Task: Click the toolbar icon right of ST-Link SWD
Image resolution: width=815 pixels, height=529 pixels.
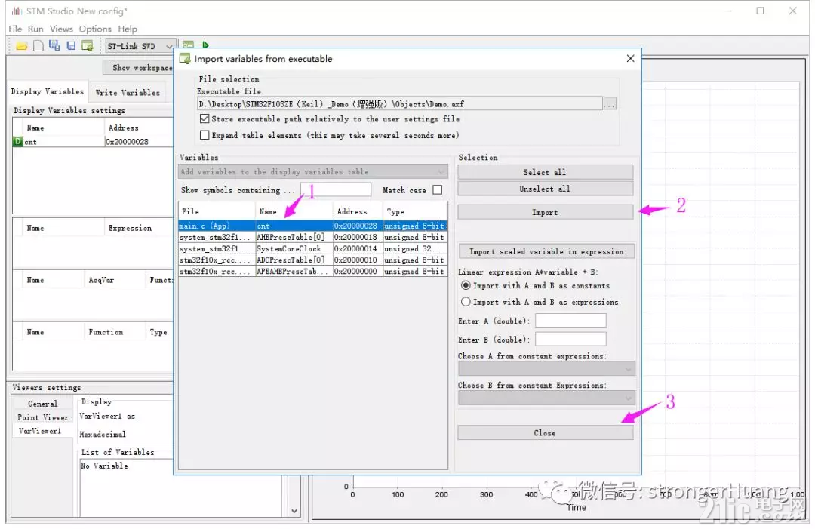Action: tap(188, 45)
